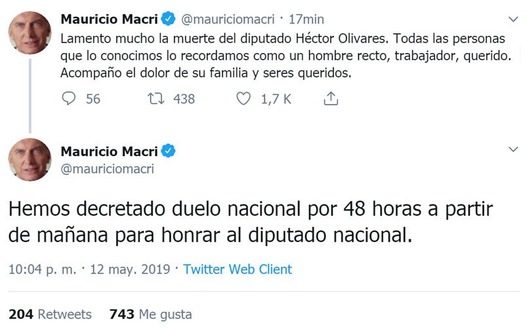Click the avatar on the second tweet
Image resolution: width=525 pixels, height=333 pixels.
tap(30, 160)
